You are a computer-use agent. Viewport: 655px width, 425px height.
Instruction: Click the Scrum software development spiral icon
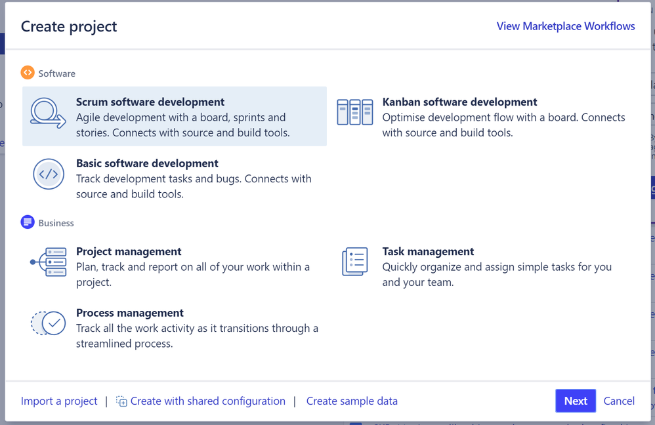tap(48, 113)
